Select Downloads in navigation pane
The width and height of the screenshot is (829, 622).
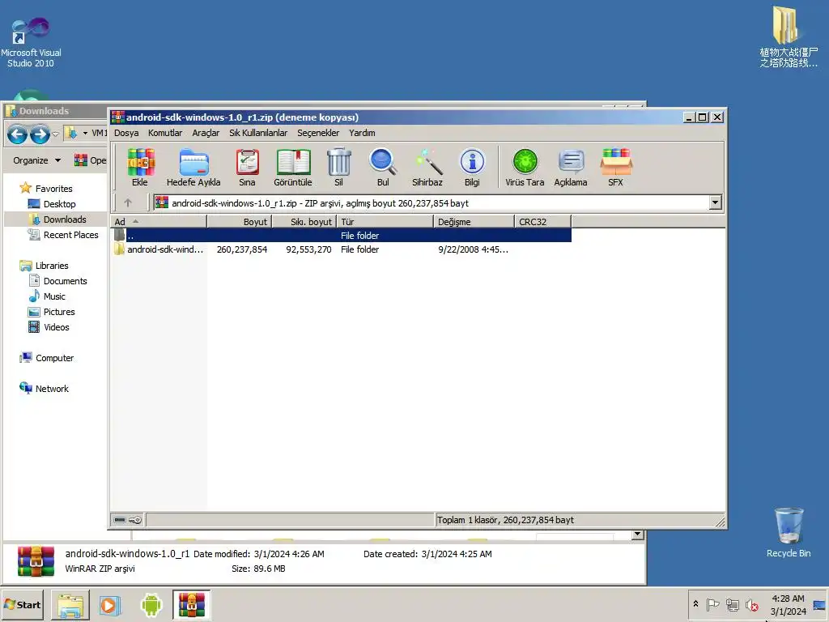(57, 219)
